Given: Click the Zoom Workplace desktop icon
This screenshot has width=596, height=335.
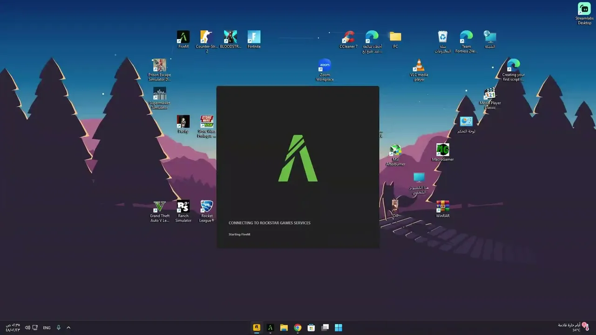Looking at the screenshot, I should 325,70.
